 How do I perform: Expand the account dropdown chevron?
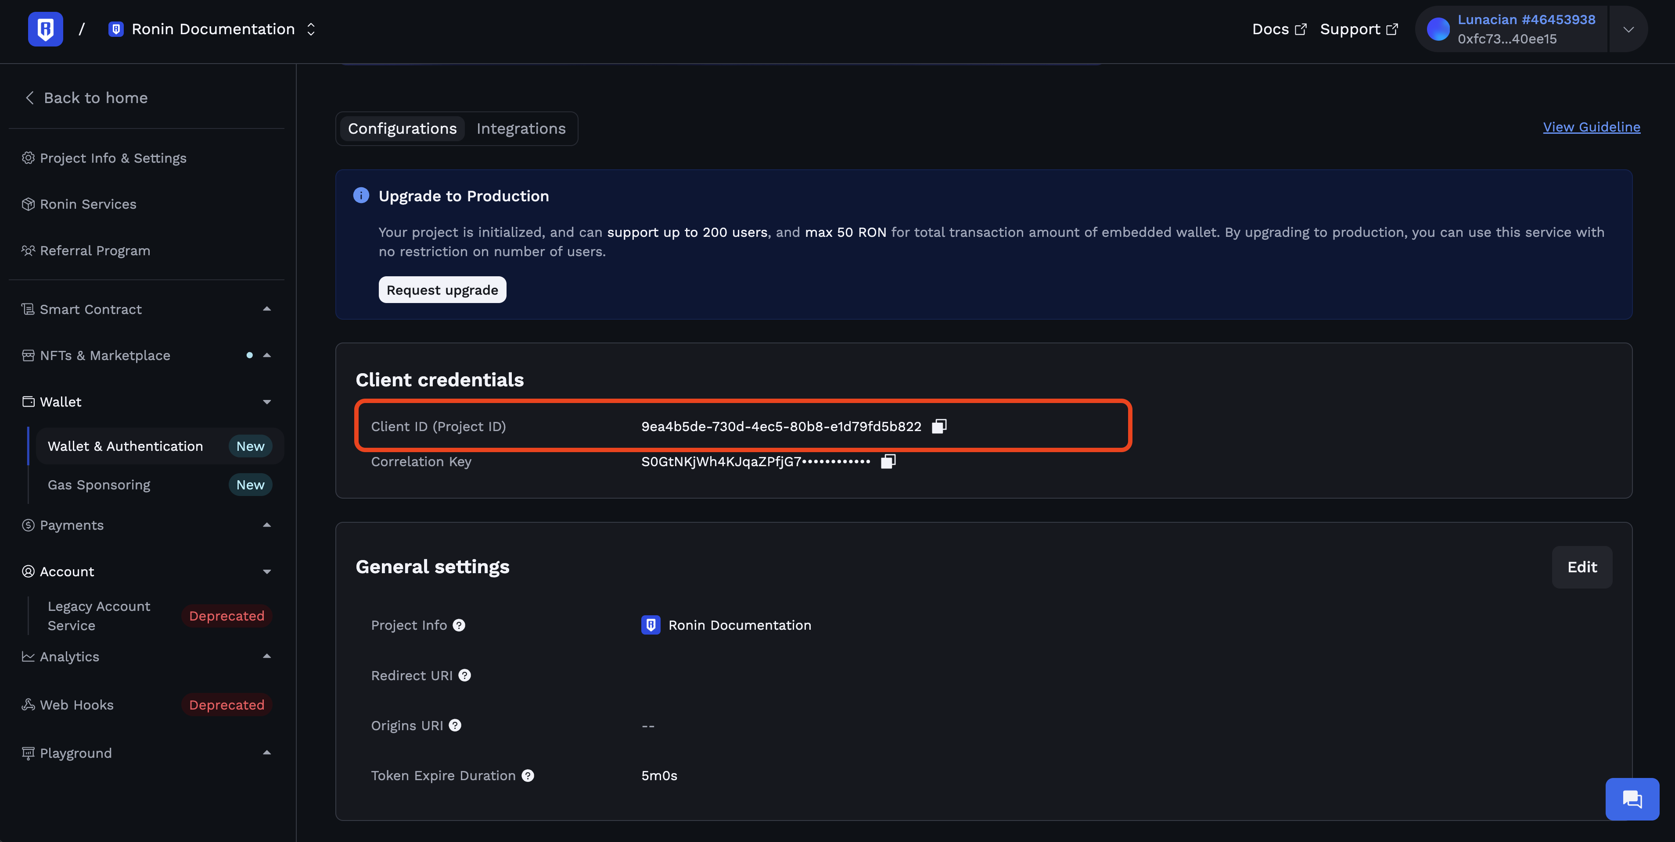(1628, 29)
